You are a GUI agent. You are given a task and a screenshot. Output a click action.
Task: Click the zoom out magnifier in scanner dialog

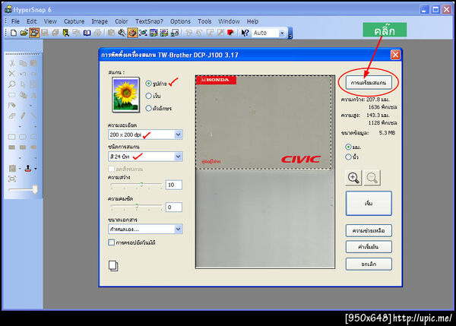(x=372, y=178)
